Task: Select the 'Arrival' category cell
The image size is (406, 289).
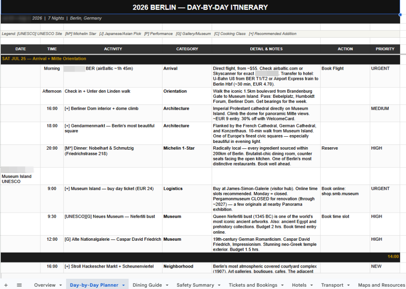Action: 187,76
